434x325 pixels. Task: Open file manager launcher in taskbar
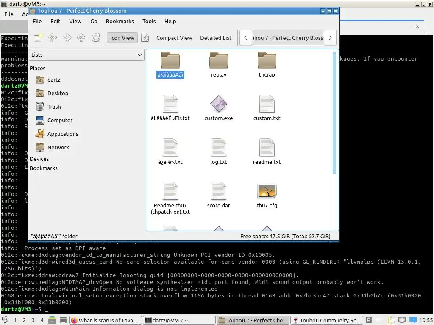(52, 320)
